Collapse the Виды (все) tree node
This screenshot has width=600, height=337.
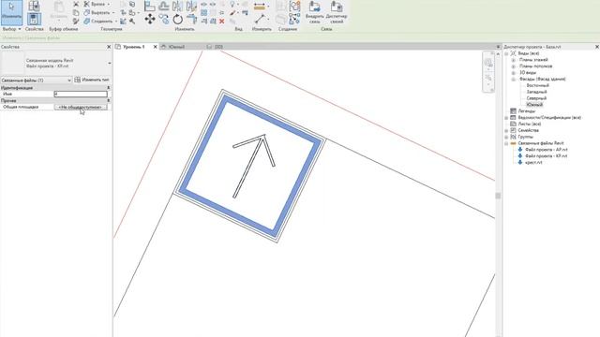[x=506, y=53]
